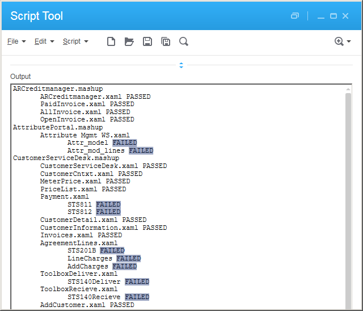Open the File menu

coord(16,41)
